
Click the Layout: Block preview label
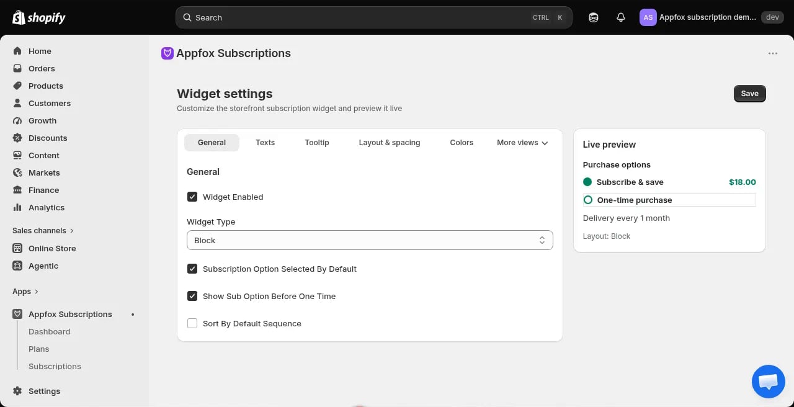[607, 236]
